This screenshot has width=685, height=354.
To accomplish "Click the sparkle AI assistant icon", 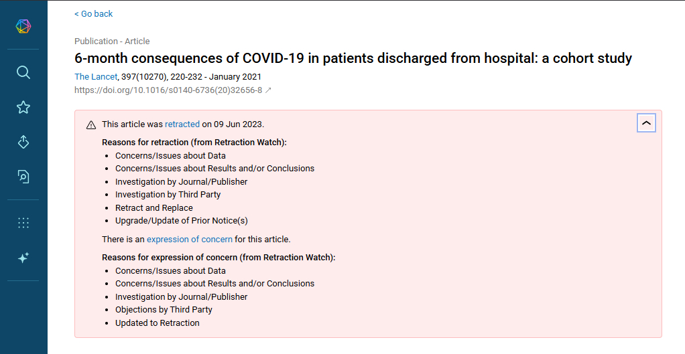I will point(23,258).
